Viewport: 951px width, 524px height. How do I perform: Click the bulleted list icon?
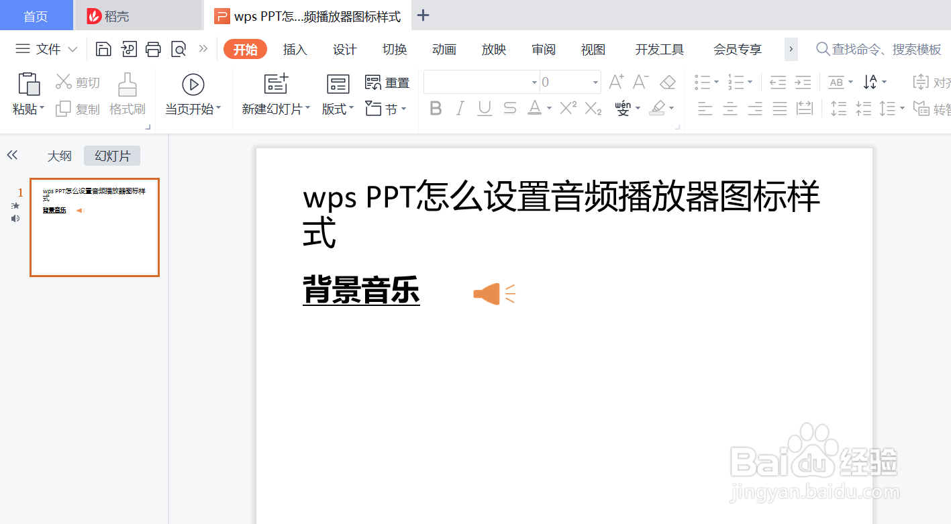point(703,82)
